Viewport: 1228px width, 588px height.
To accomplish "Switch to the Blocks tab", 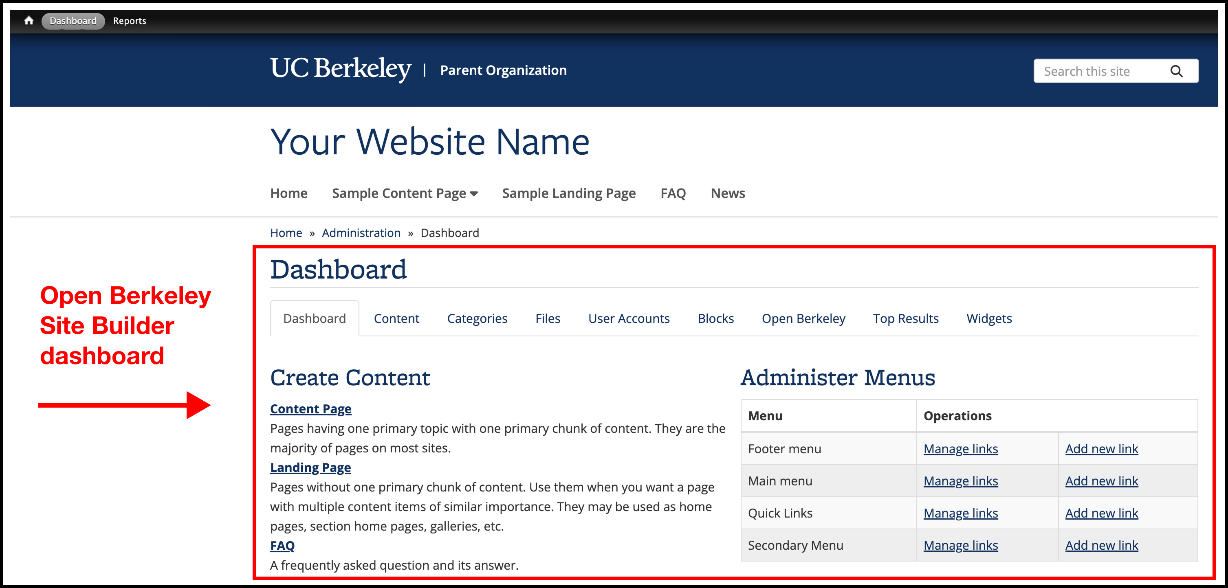I will (x=715, y=318).
